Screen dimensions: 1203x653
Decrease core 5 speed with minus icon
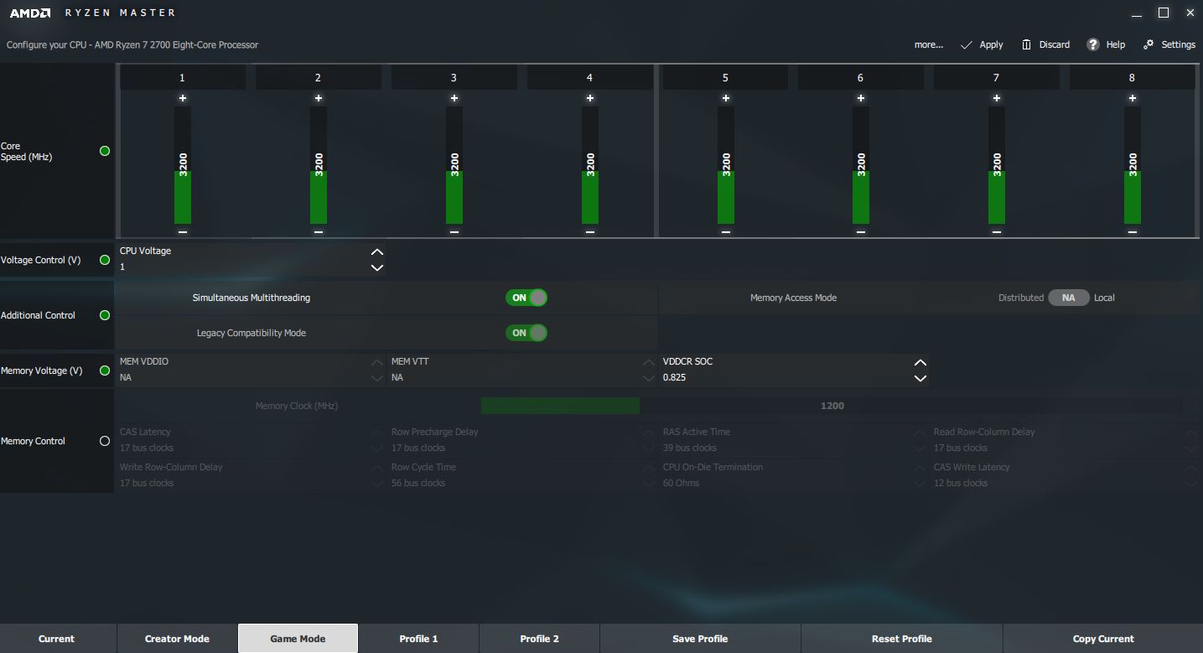point(726,231)
